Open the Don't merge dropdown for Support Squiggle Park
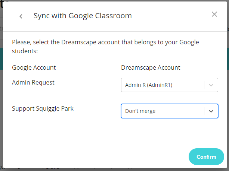The image size is (229, 171). [x=169, y=111]
